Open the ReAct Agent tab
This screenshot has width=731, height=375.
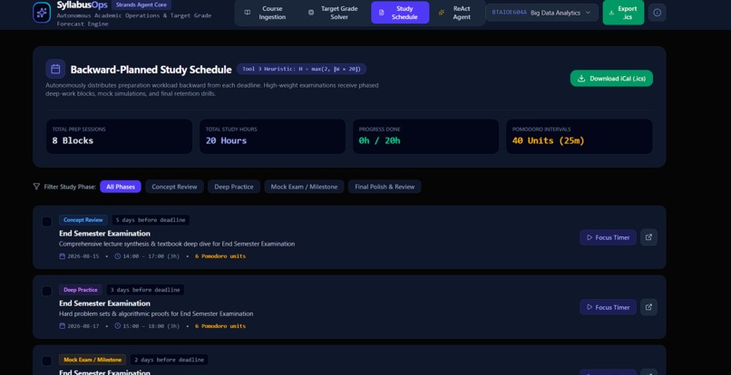[456, 13]
